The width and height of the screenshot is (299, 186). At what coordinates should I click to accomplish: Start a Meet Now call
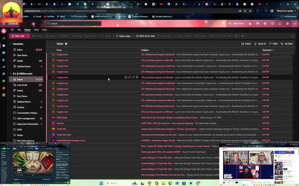pos(236,24)
